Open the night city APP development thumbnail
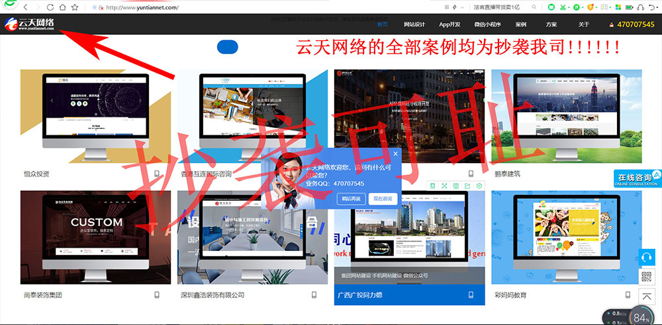Image resolution: width=662 pixels, height=325 pixels. [x=409, y=116]
